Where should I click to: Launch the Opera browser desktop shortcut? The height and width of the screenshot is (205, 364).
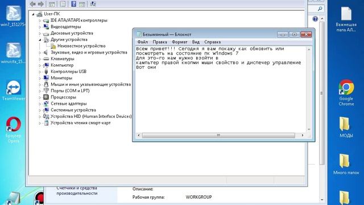click(x=14, y=130)
